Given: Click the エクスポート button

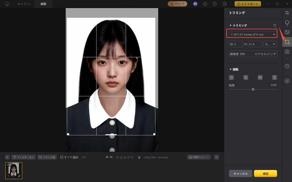Looking at the screenshot, I should tap(248, 4).
